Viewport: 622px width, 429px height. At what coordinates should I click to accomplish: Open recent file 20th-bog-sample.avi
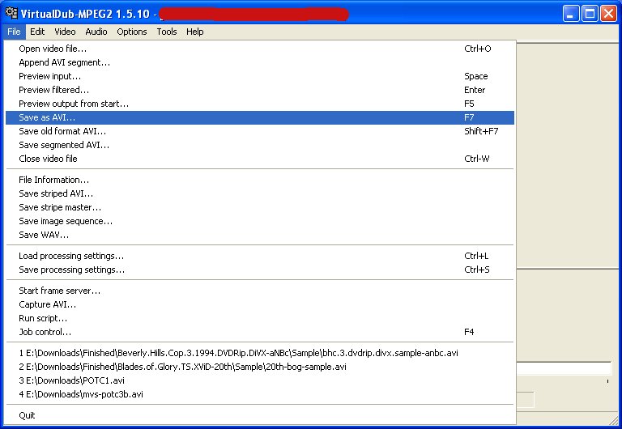click(x=260, y=367)
